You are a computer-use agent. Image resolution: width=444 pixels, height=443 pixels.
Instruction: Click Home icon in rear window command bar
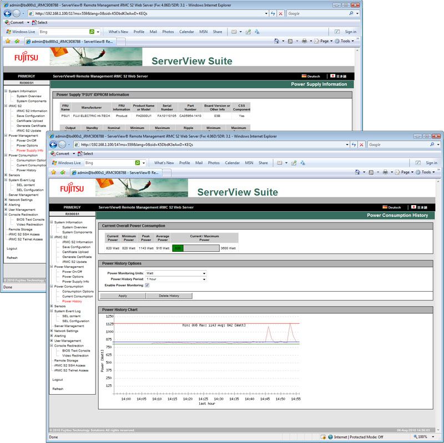(276, 41)
